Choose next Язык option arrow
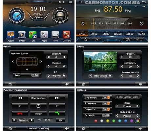The height and width of the screenshot is (131, 151). pos(137,106)
